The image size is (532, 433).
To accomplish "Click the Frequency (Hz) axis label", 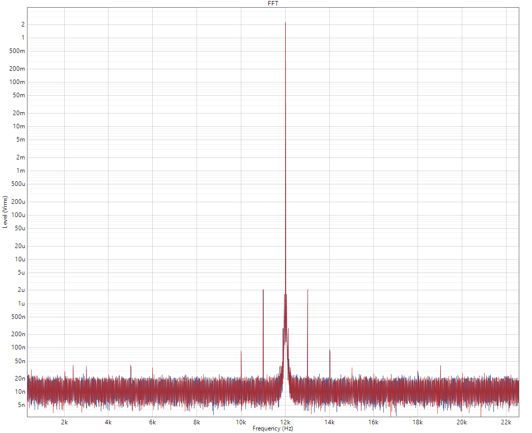I will pos(273,428).
